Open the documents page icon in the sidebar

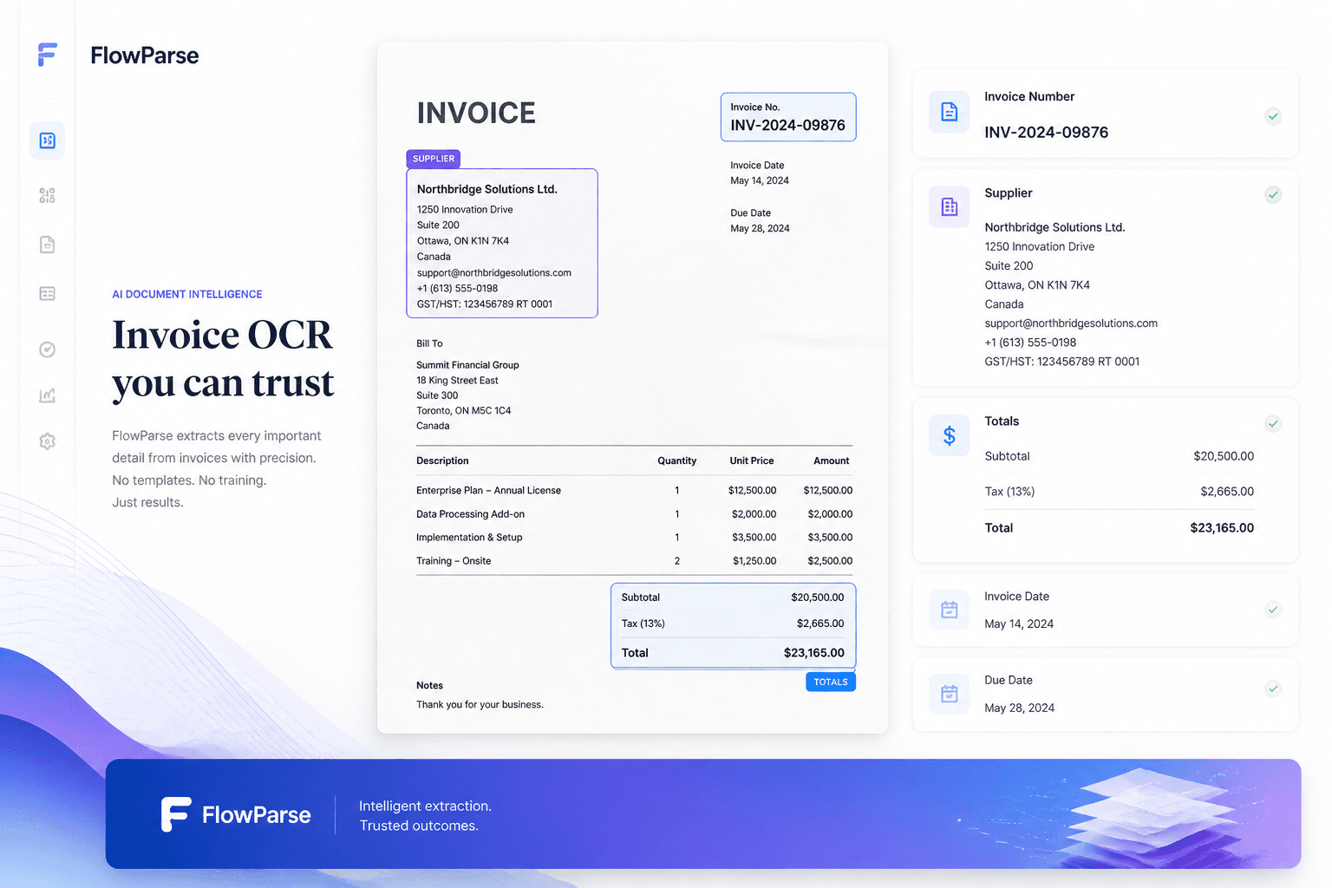tap(47, 245)
